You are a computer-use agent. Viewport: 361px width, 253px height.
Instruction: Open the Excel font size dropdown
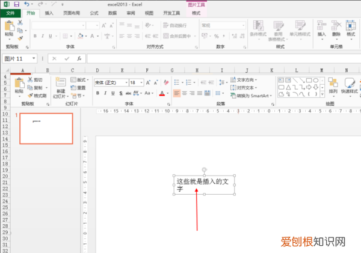coord(97,25)
